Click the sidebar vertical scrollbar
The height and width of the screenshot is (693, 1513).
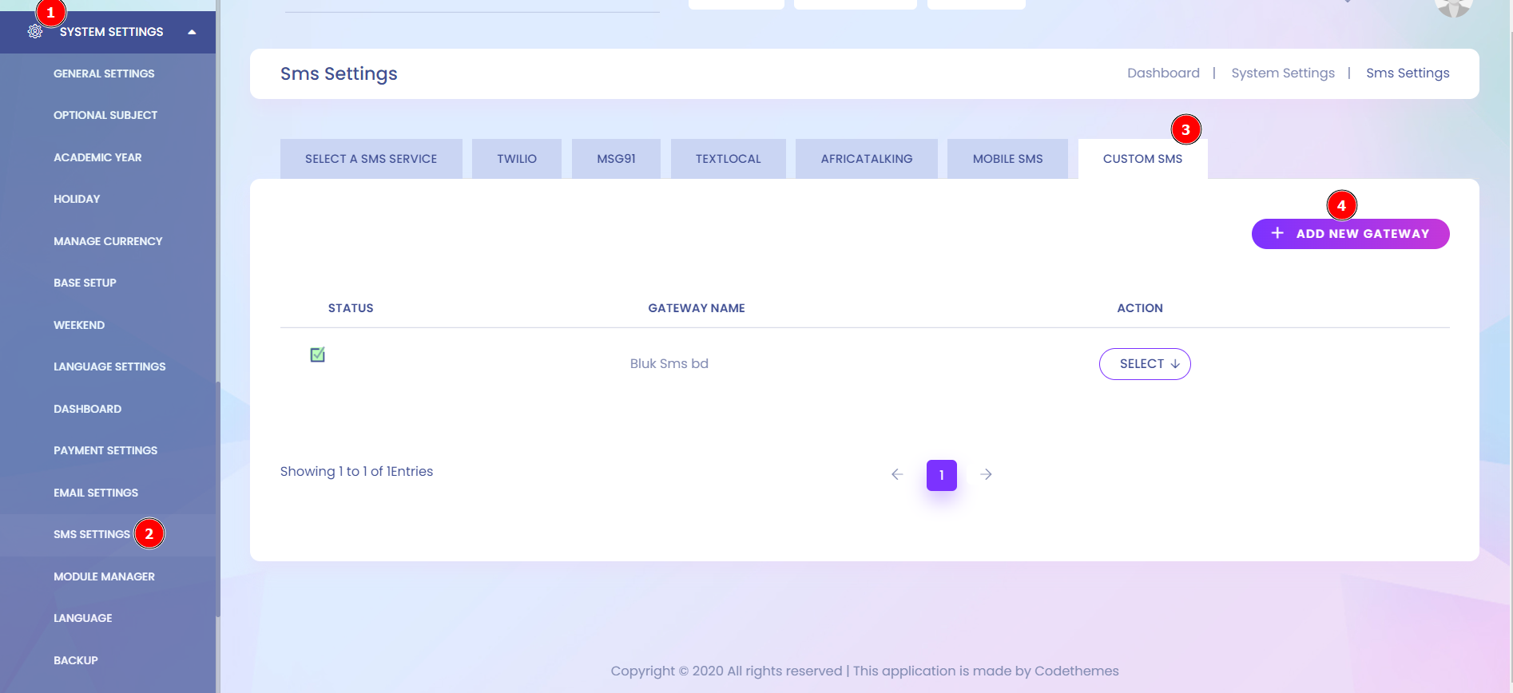[x=218, y=495]
